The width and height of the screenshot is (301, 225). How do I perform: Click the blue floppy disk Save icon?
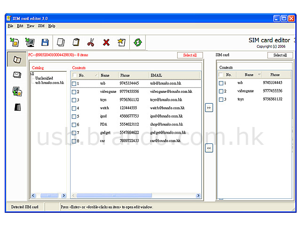(45, 42)
